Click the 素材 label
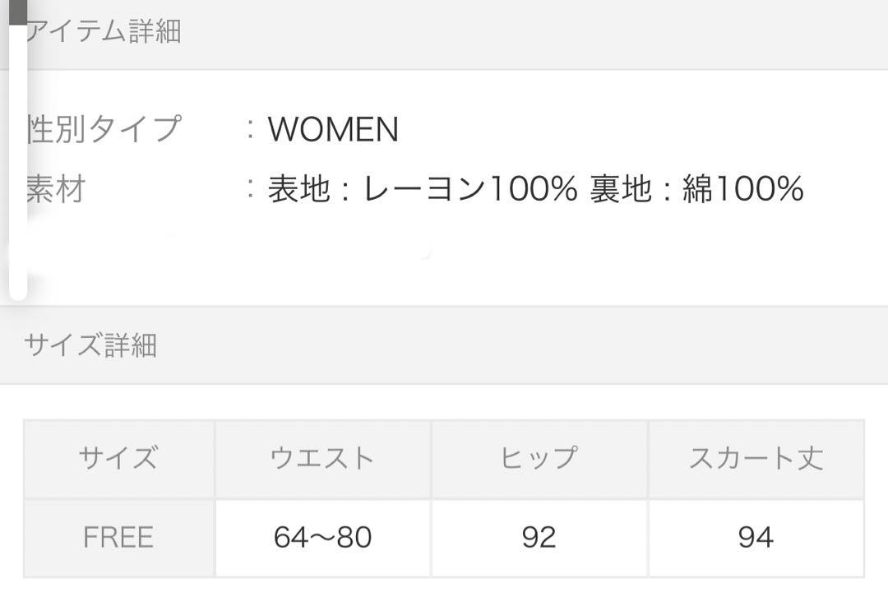The height and width of the screenshot is (597, 888). (x=56, y=188)
